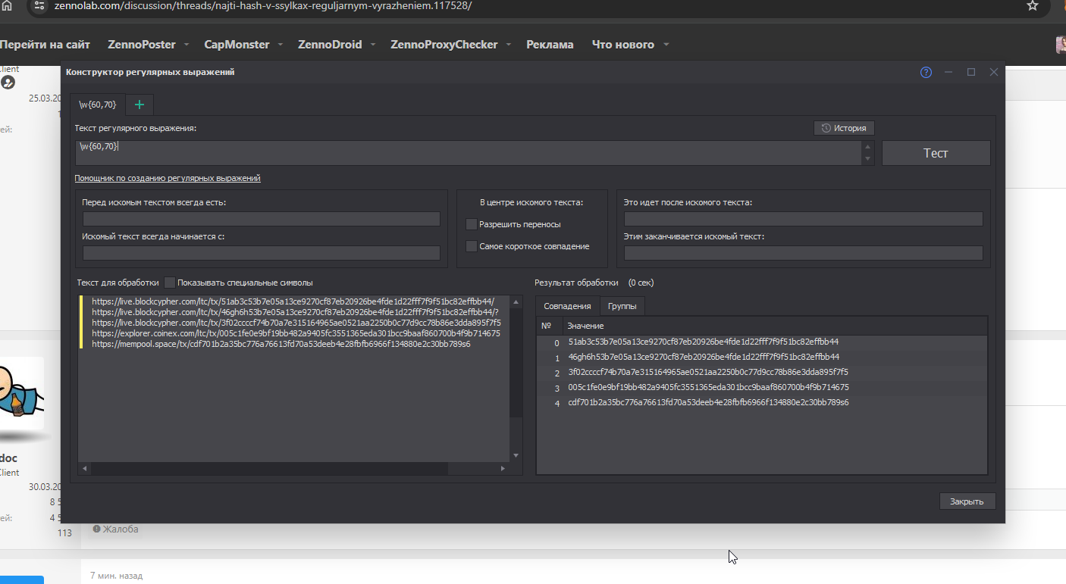
Task: Expand the Что нового dropdown
Action: pos(666,45)
